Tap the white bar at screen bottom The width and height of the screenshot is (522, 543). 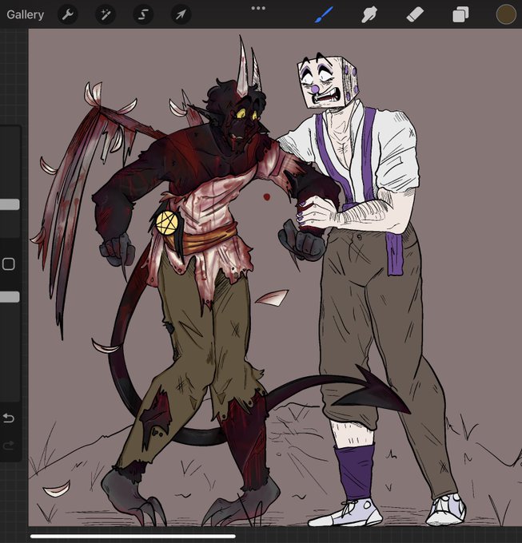click(133, 537)
